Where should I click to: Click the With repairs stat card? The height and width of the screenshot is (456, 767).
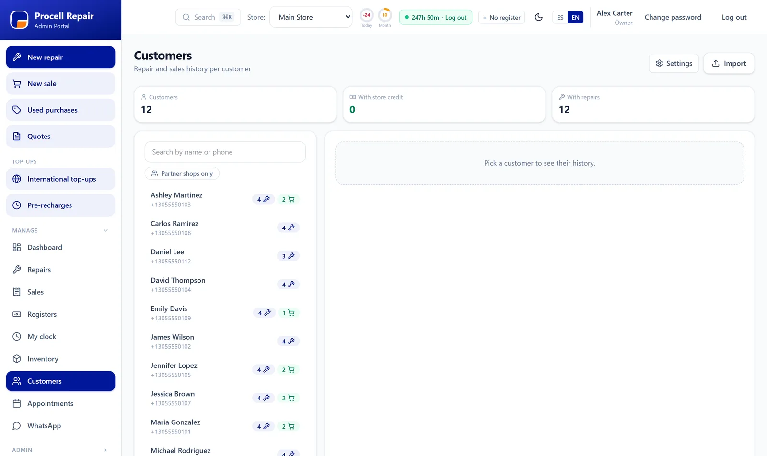click(653, 104)
